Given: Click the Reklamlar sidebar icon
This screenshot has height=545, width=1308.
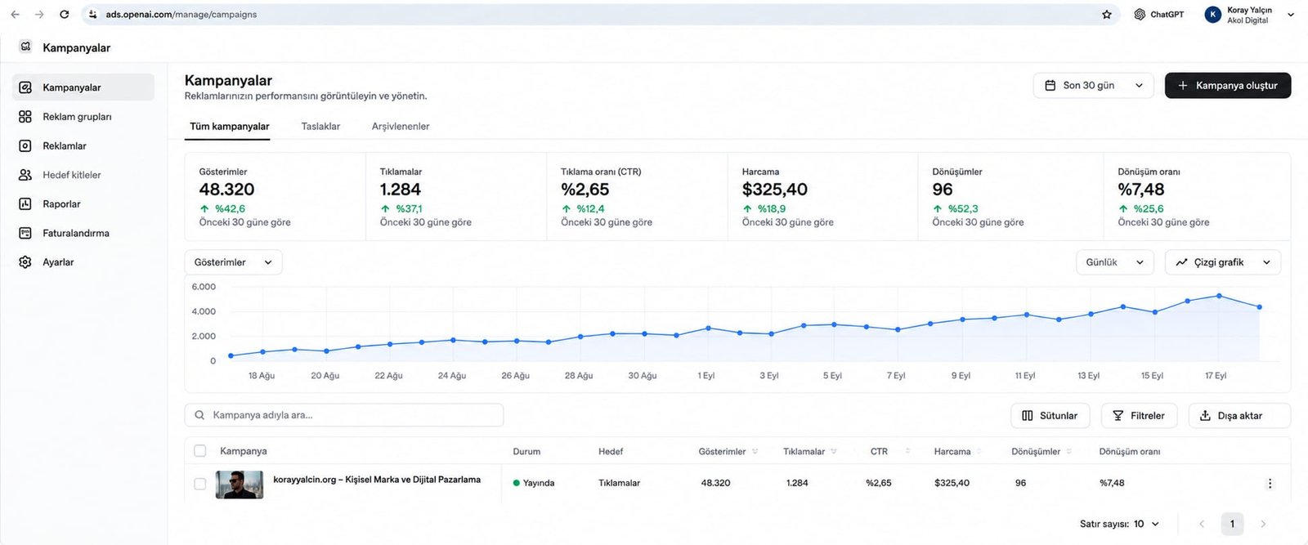Looking at the screenshot, I should 25,145.
